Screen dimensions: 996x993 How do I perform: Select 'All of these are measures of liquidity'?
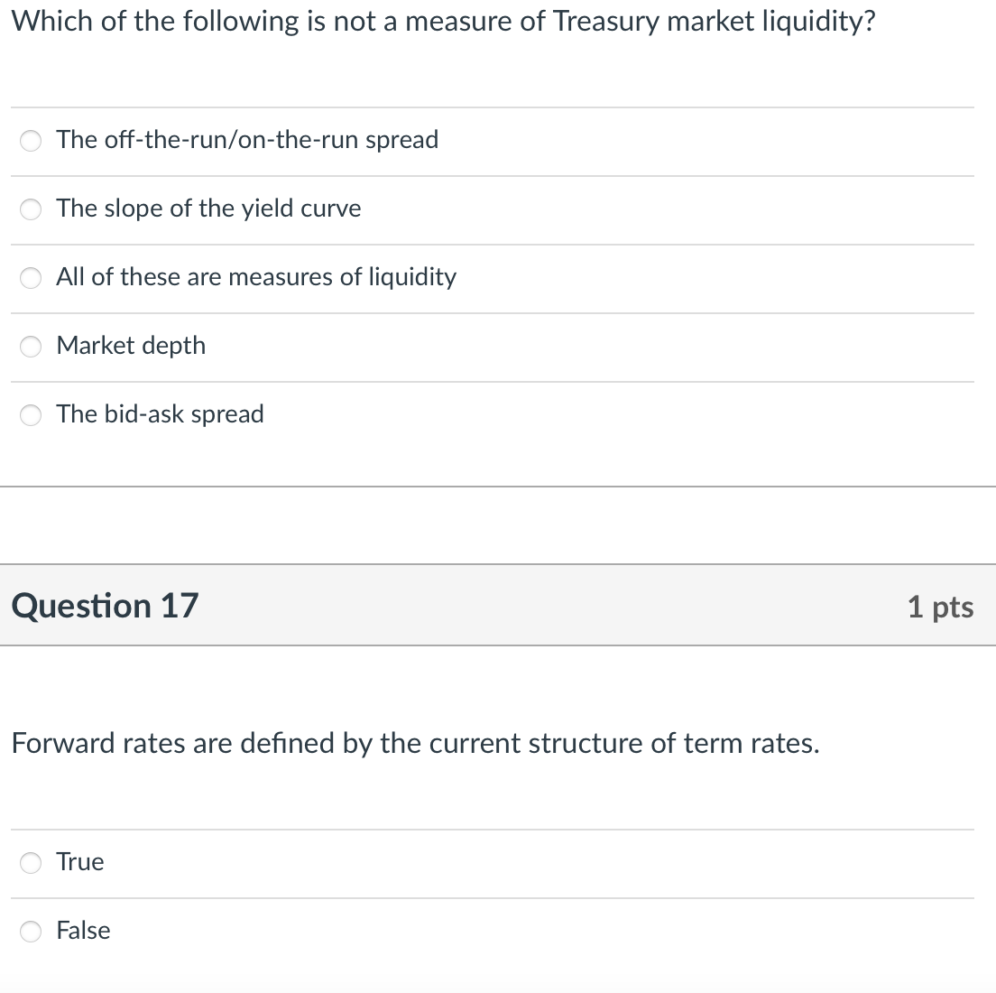pyautogui.click(x=30, y=278)
